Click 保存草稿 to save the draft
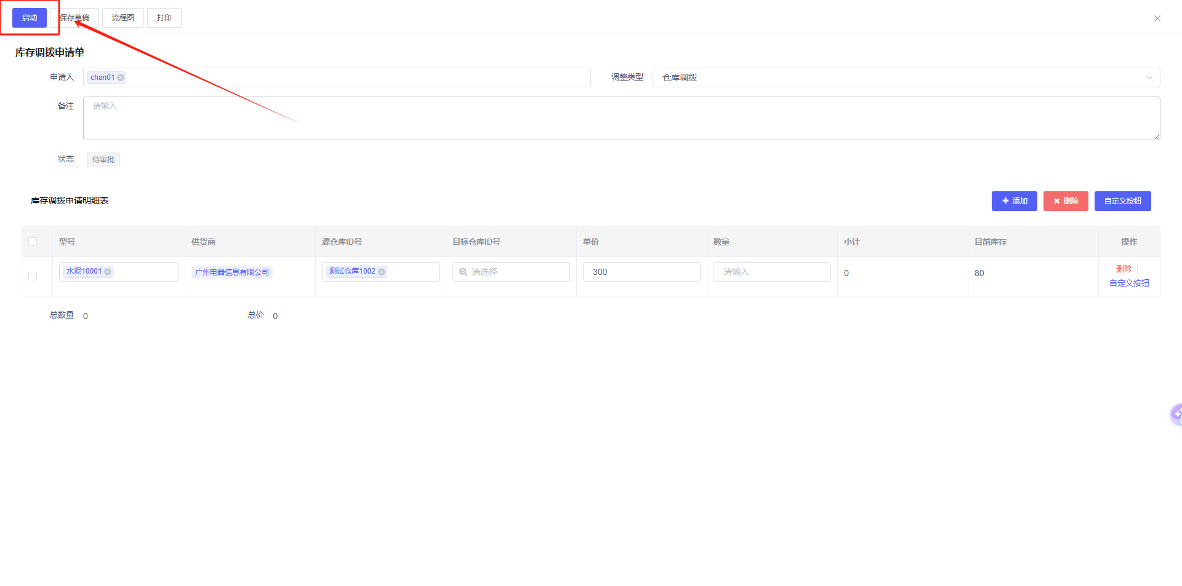The height and width of the screenshot is (586, 1182). pos(75,18)
